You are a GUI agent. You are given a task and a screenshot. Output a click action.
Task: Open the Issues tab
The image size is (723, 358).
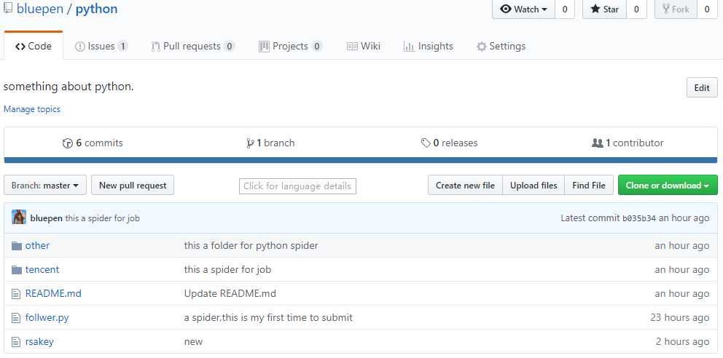pyautogui.click(x=101, y=46)
